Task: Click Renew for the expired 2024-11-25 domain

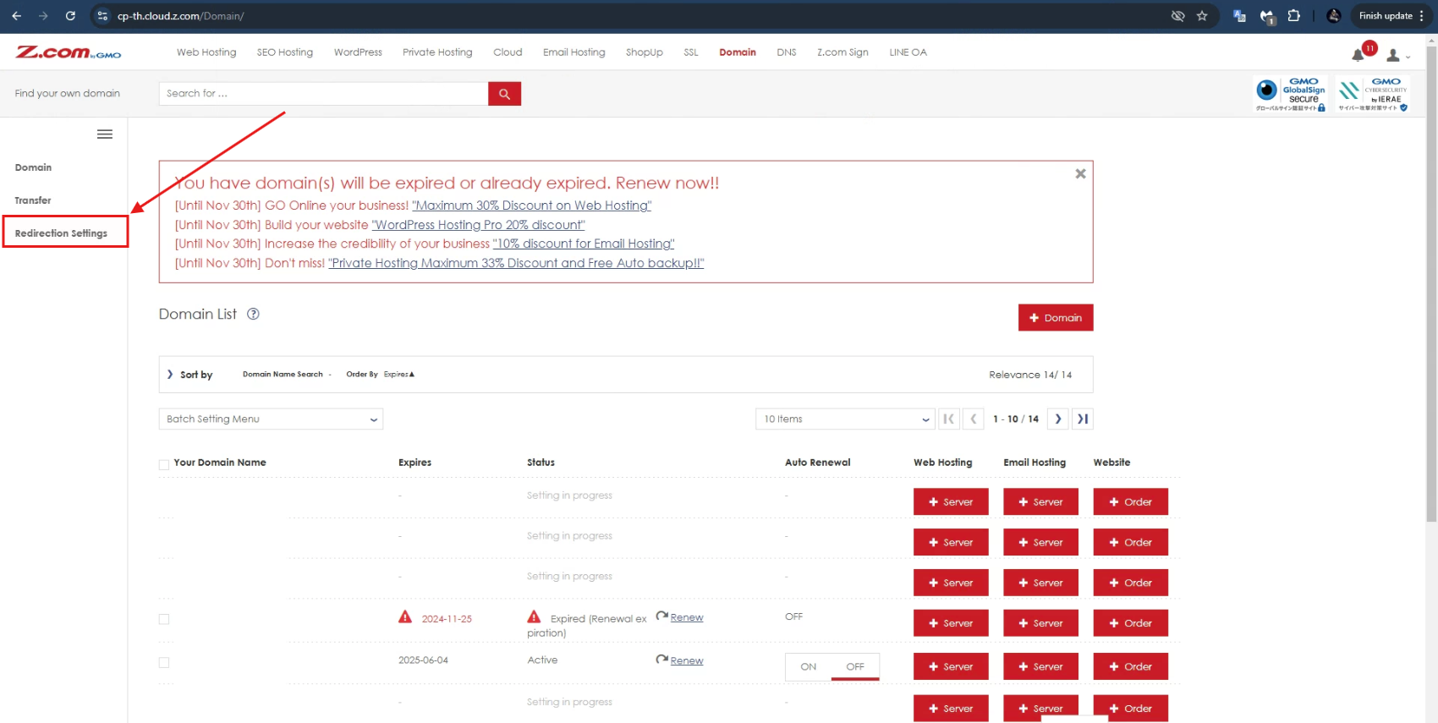Action: (687, 617)
